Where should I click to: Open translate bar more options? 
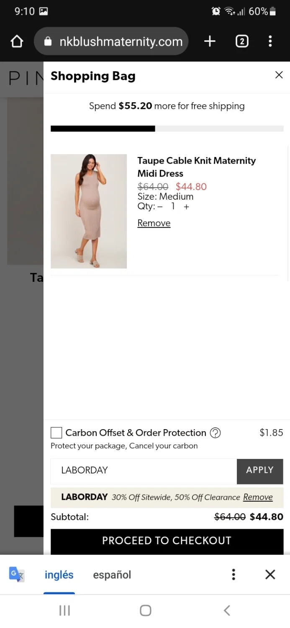234,574
